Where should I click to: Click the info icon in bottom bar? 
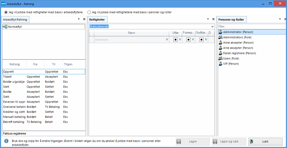coord(6,141)
